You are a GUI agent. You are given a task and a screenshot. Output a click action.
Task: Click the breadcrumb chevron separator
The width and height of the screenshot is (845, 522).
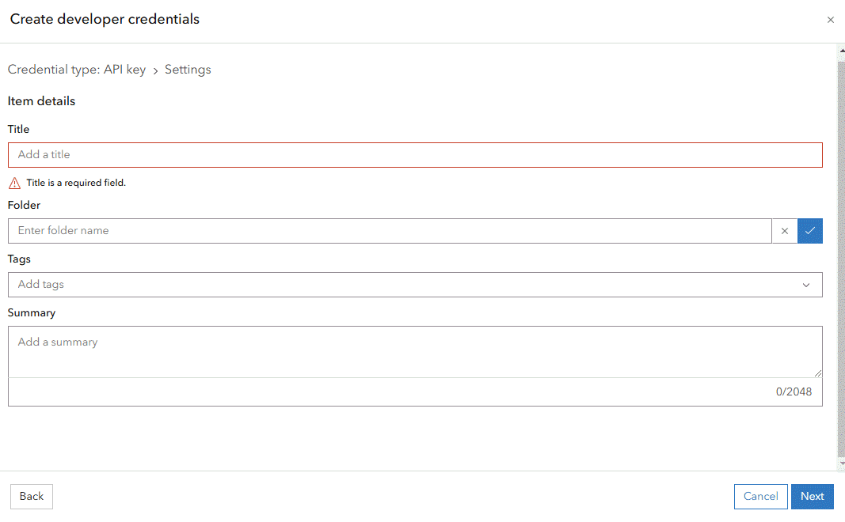[x=155, y=70]
